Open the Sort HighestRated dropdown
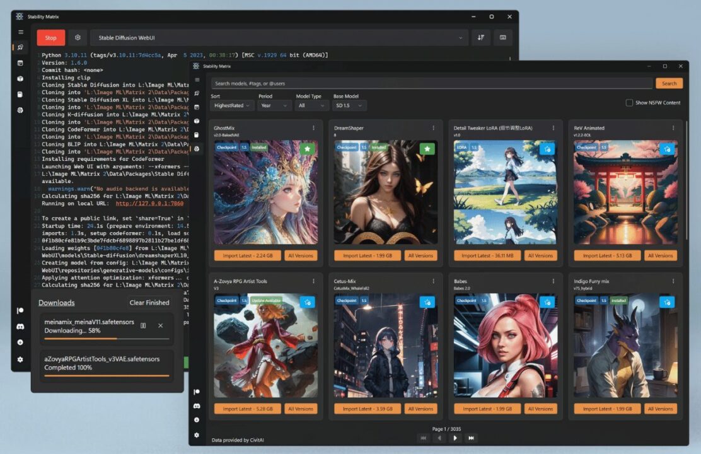701x454 pixels. (x=232, y=105)
